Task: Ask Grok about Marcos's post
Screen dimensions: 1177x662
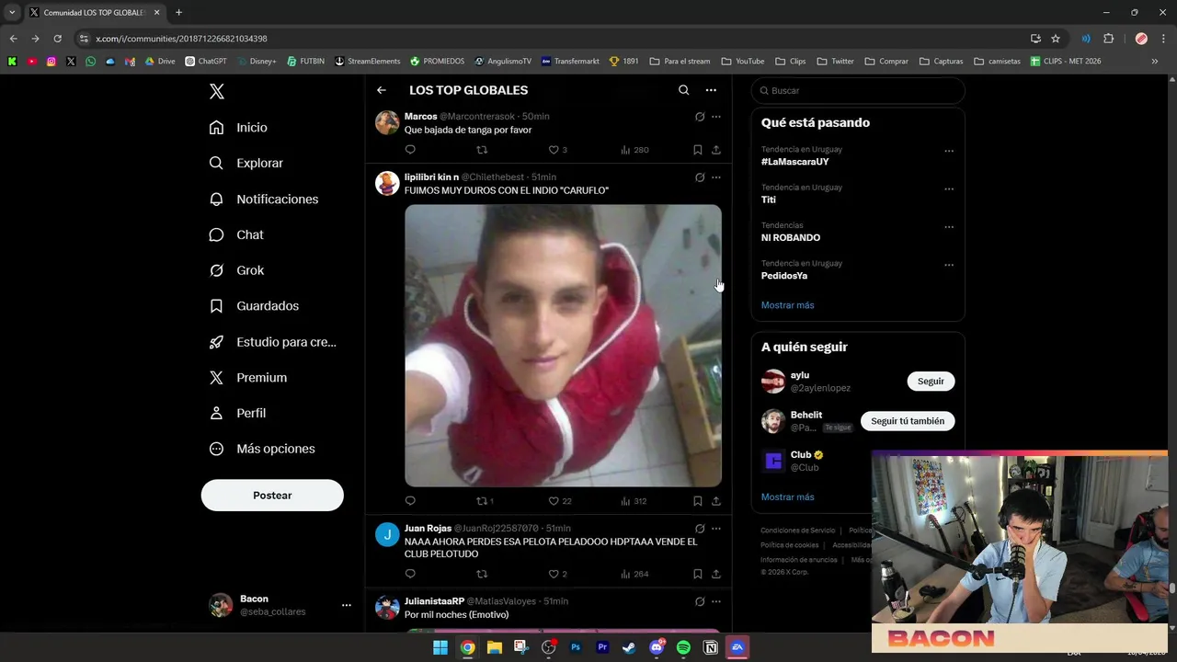Action: coord(700,117)
